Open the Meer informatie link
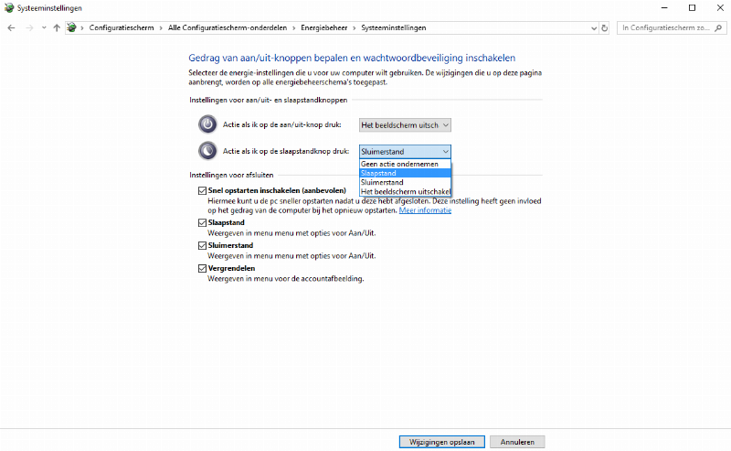This screenshot has width=731, height=451. coord(425,210)
